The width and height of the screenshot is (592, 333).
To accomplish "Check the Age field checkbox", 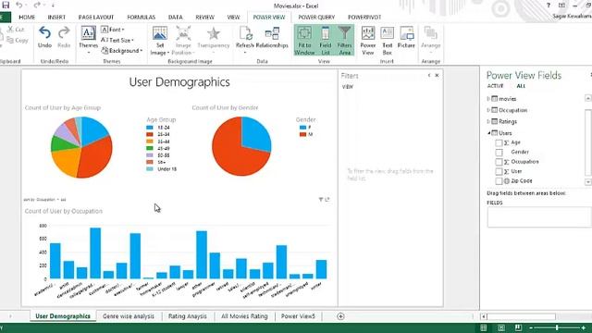I will click(499, 142).
